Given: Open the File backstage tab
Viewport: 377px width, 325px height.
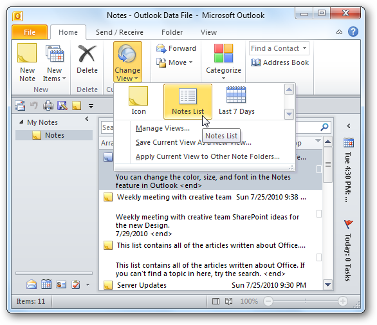Looking at the screenshot, I should [30, 32].
